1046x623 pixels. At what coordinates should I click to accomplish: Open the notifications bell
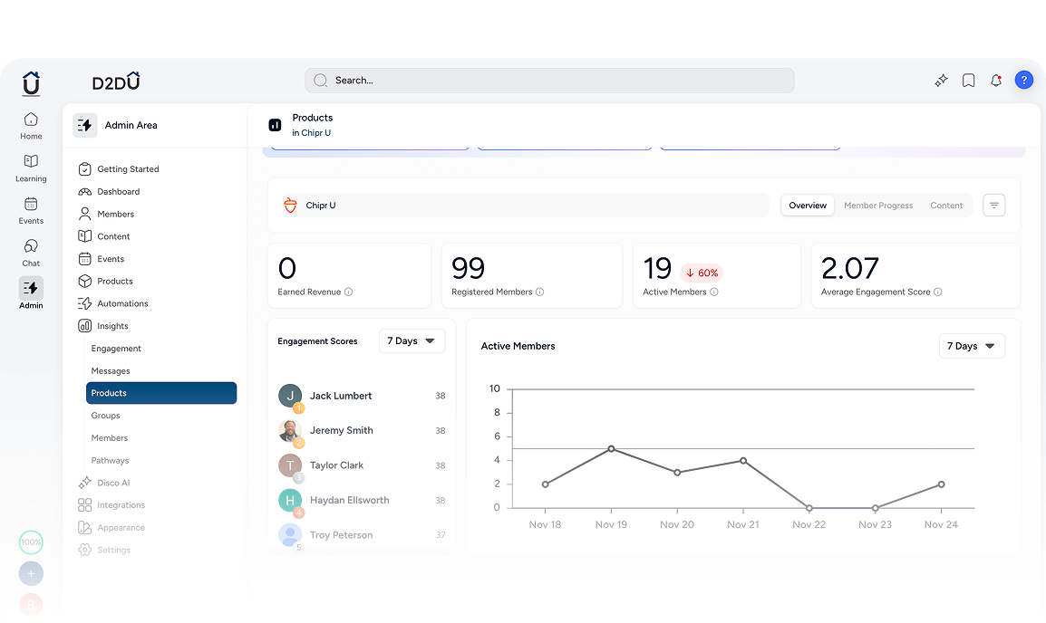996,81
